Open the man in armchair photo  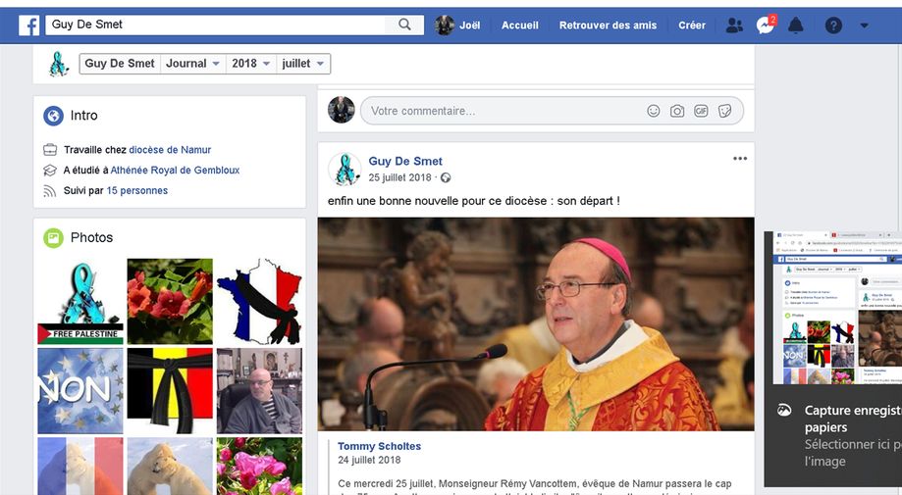coord(259,390)
